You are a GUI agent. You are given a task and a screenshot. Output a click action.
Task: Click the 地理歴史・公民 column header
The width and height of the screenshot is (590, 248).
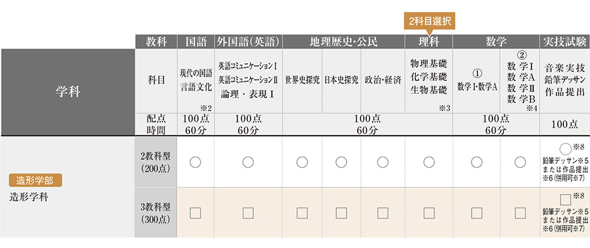point(343,42)
